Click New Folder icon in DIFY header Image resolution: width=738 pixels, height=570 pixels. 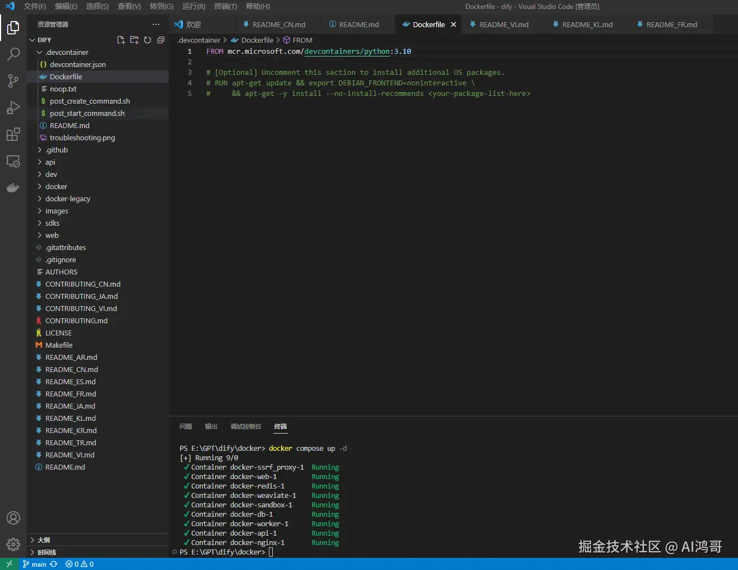tap(134, 40)
